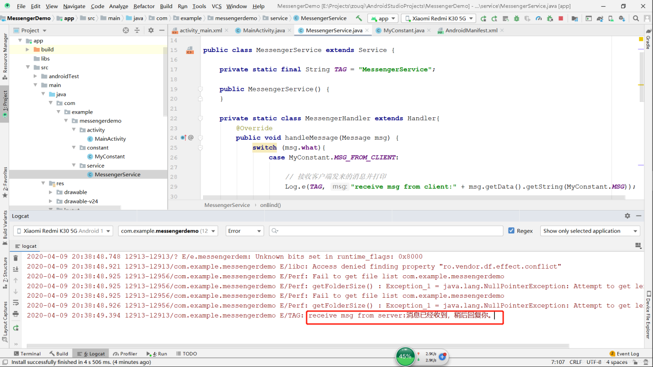Toggle the 2: Favorites side tab

pyautogui.click(x=5, y=182)
